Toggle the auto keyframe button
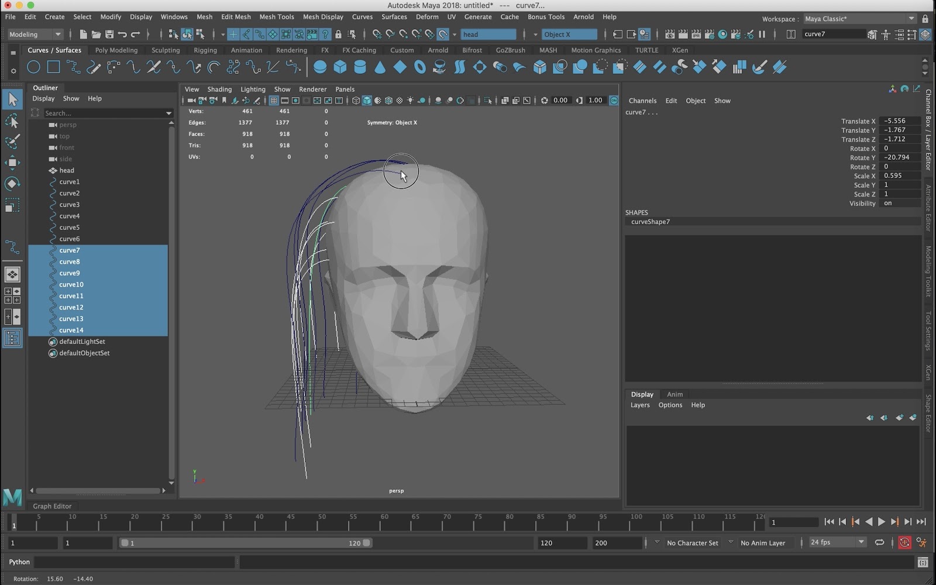The image size is (936, 585). click(904, 543)
